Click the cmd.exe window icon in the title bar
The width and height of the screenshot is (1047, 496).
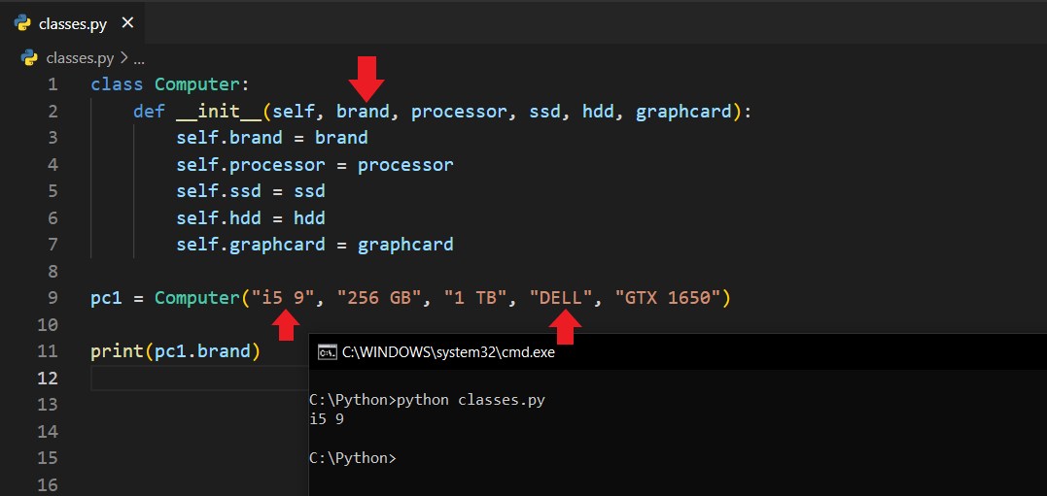click(328, 352)
